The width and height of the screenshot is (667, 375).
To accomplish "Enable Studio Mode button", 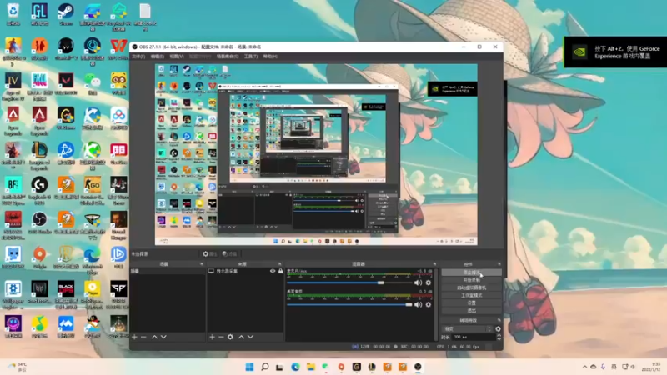I will [x=471, y=295].
